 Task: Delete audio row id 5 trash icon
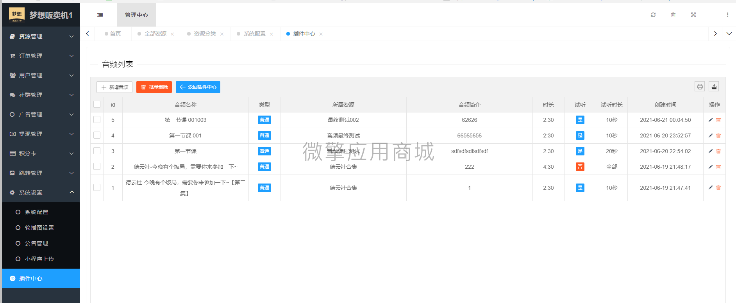(x=718, y=120)
